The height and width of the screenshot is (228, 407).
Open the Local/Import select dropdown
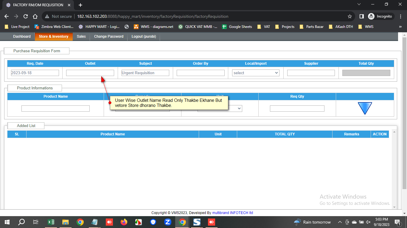[256, 73]
